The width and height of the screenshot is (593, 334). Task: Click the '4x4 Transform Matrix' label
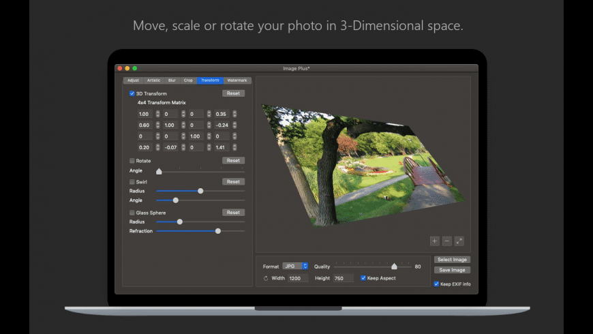pos(162,102)
